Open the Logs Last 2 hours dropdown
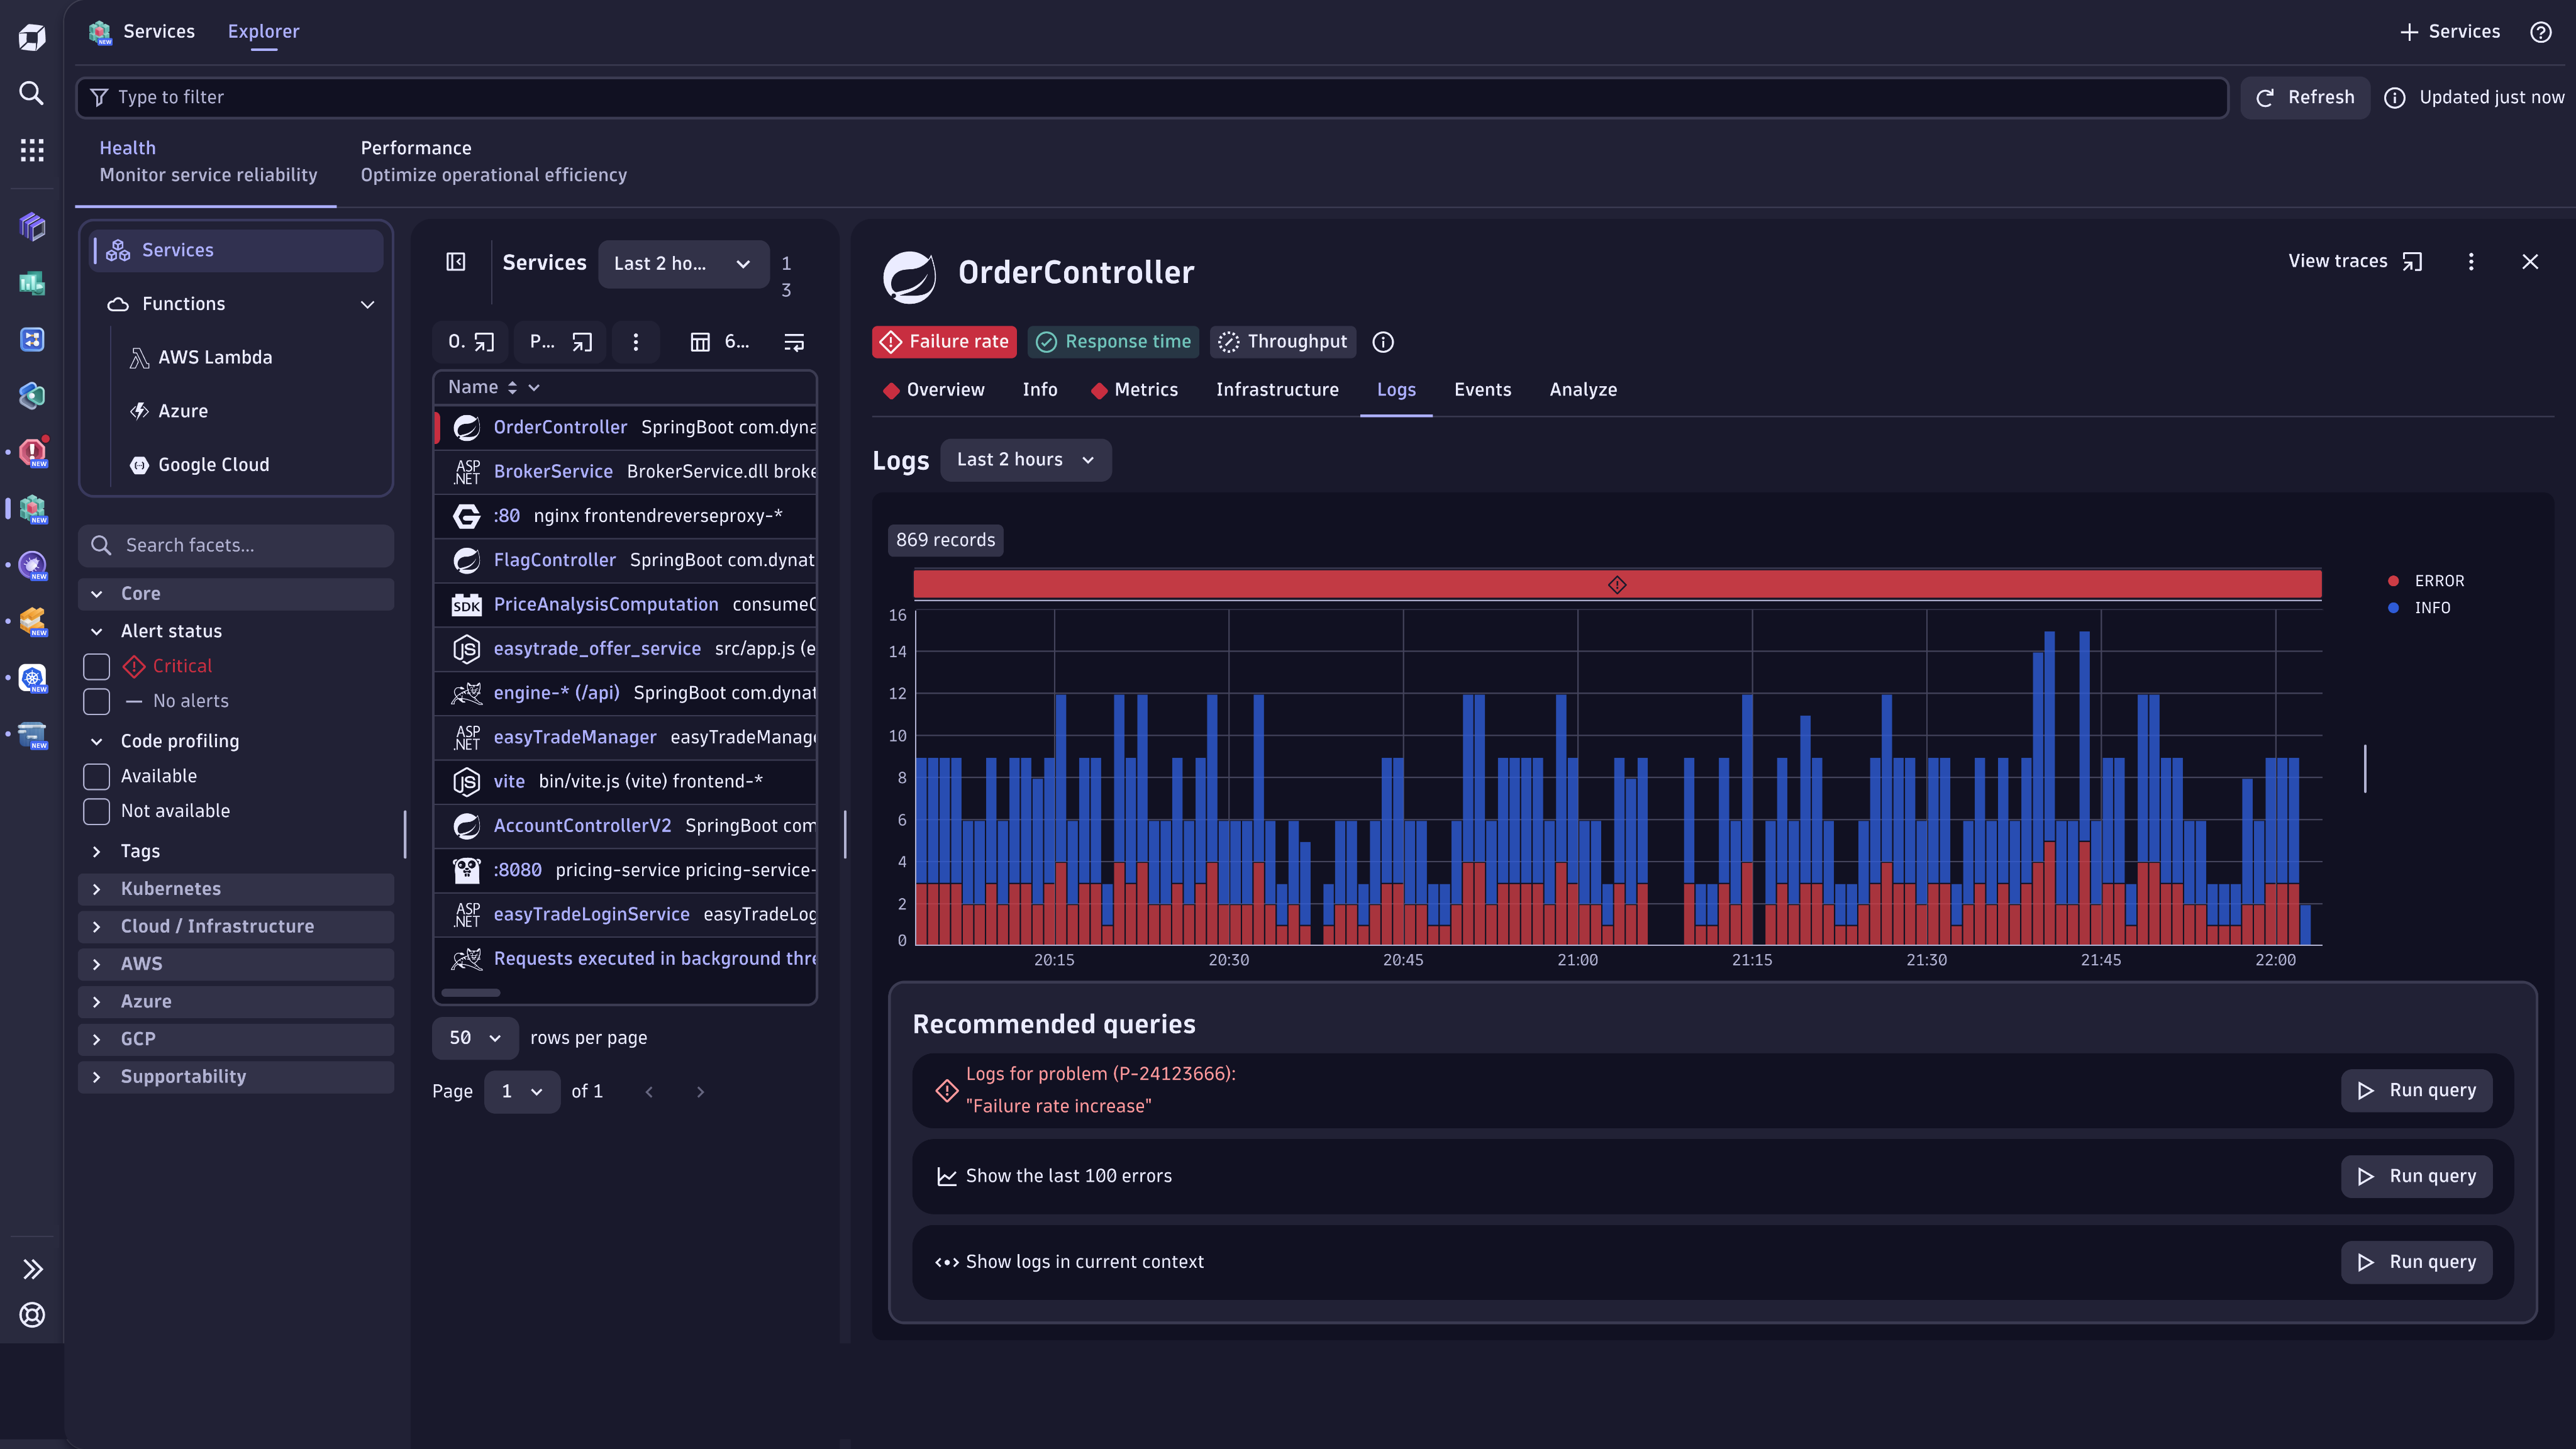 point(1025,460)
